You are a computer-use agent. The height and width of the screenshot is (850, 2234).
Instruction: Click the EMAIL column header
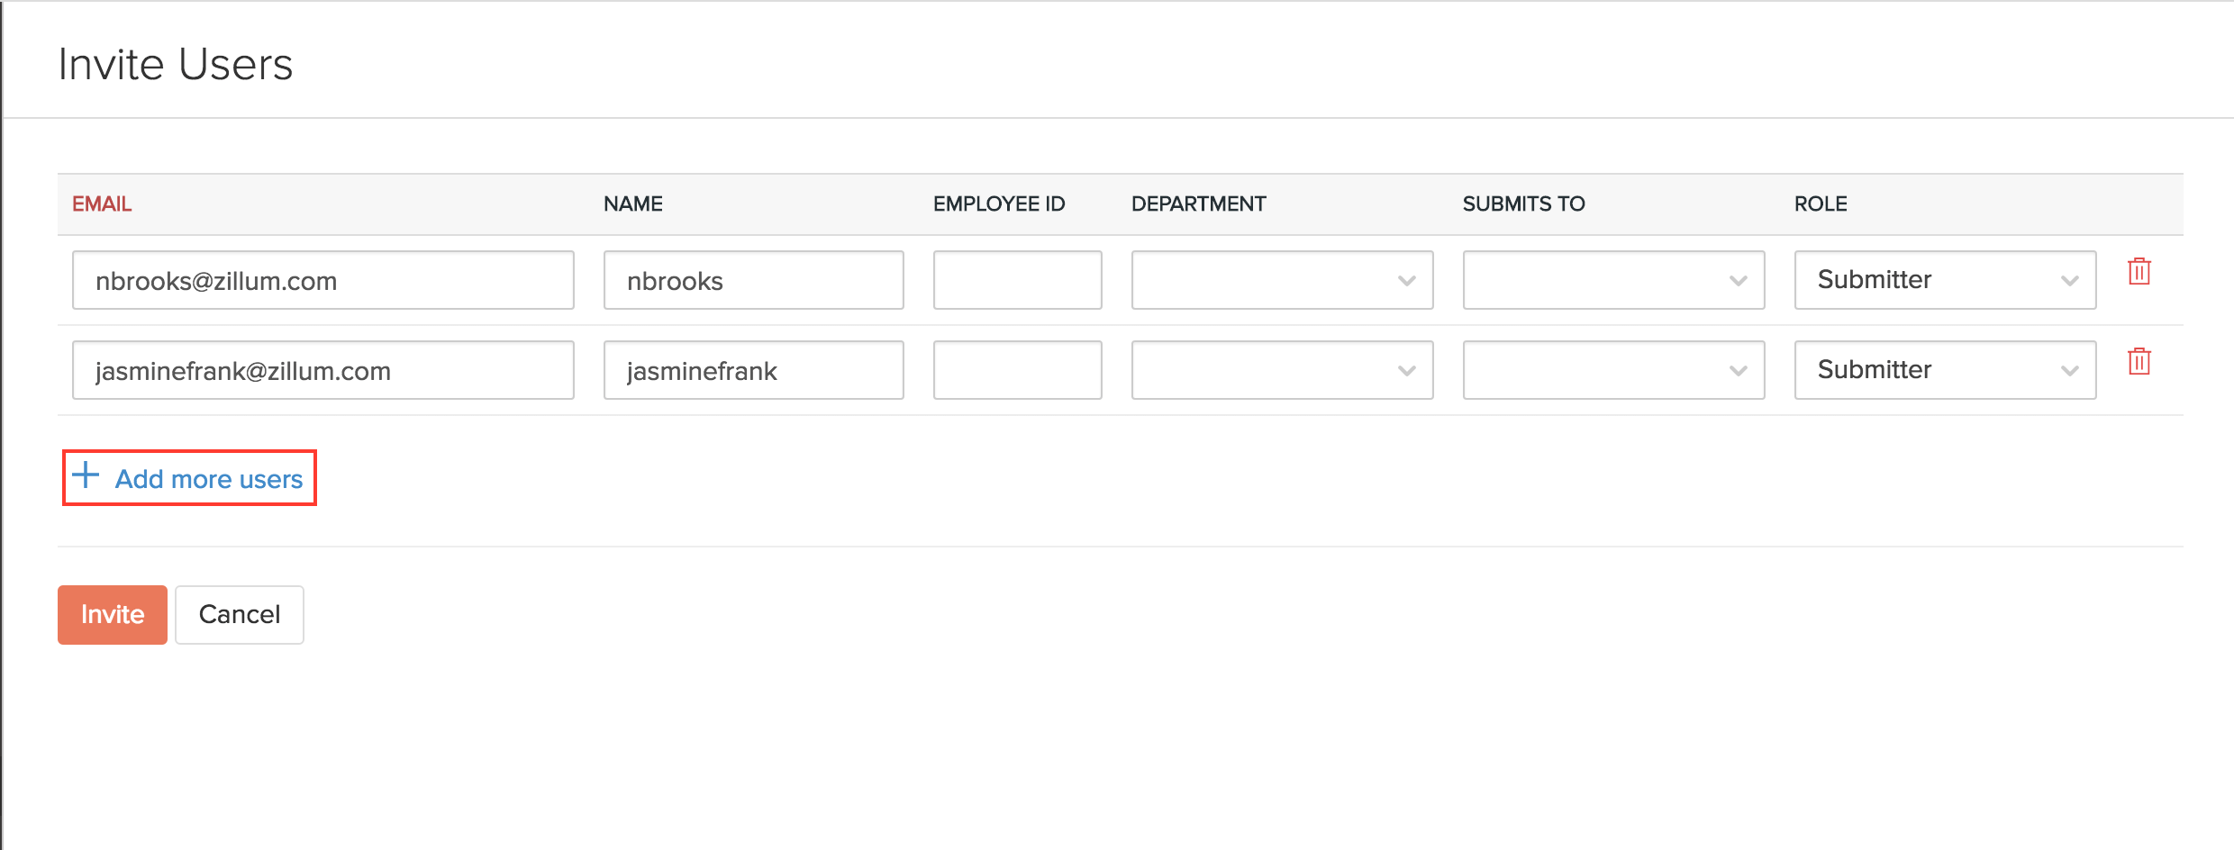point(101,203)
